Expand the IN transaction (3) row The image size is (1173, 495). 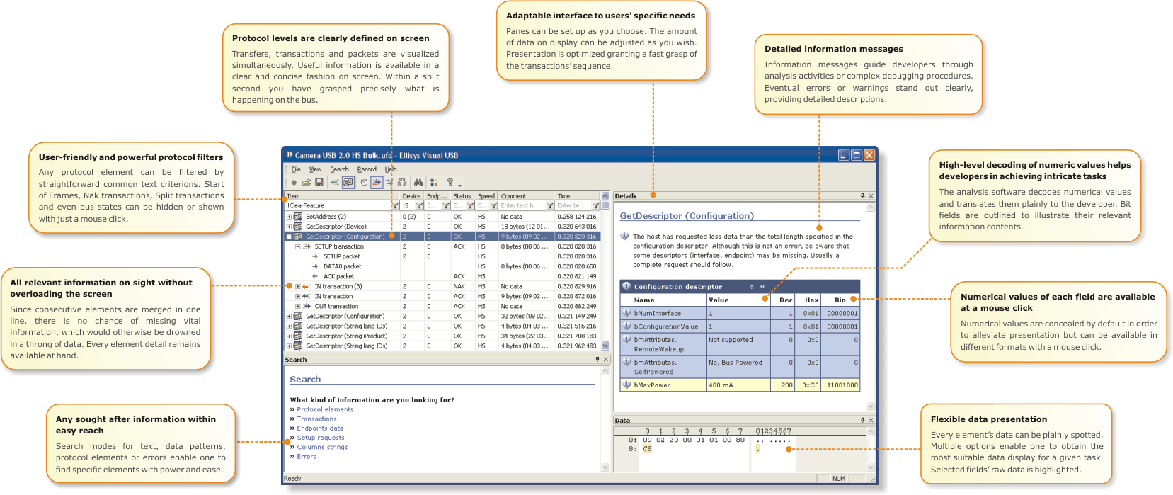pyautogui.click(x=297, y=287)
